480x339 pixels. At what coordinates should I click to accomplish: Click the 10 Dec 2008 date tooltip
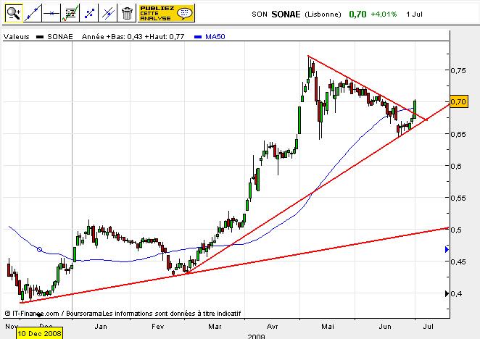39,333
